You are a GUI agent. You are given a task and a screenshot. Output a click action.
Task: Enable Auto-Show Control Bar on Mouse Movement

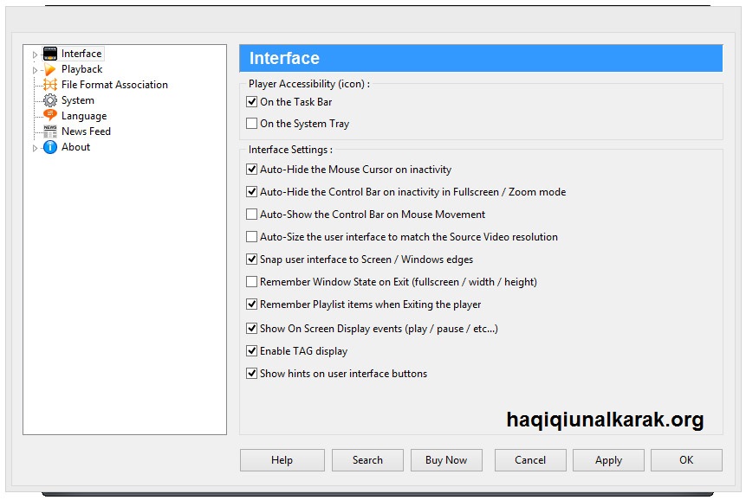click(251, 215)
